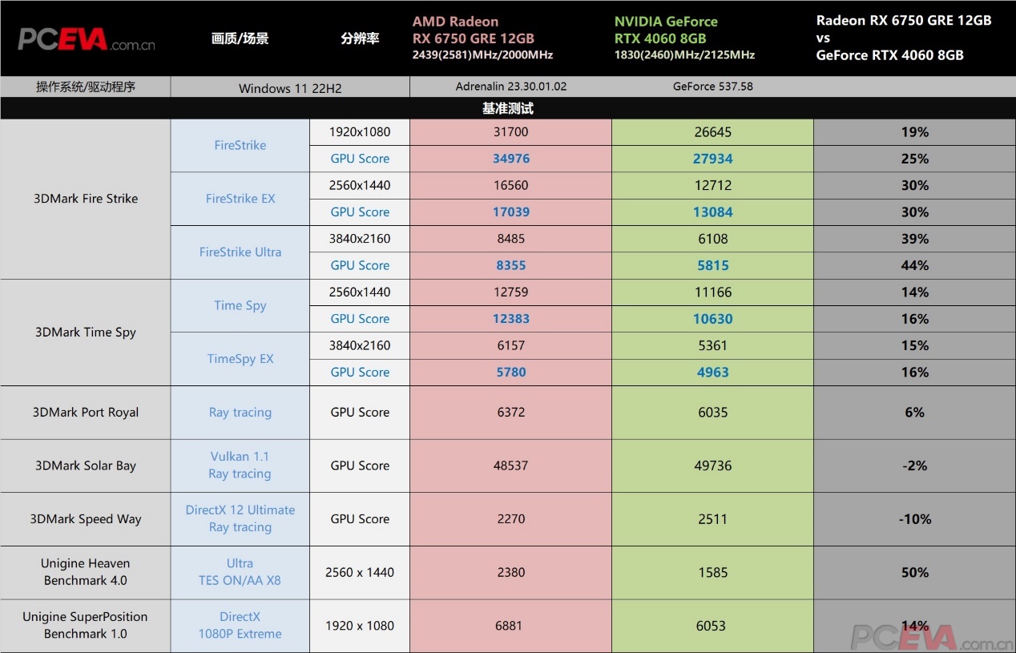Click the 基准测试 section header
The height and width of the screenshot is (653, 1016).
click(508, 108)
